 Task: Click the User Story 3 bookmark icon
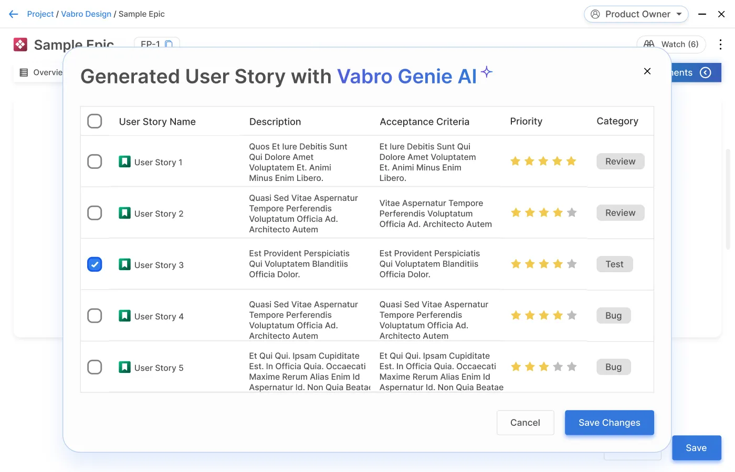click(x=124, y=264)
